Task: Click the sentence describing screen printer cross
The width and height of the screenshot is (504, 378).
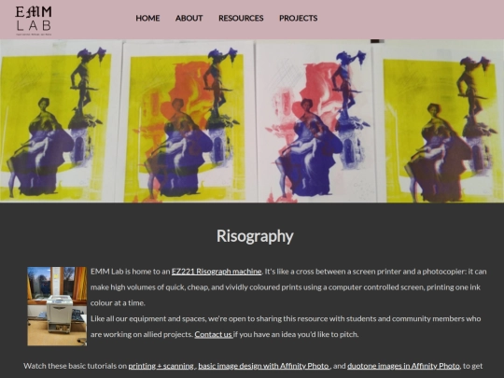Action: click(x=288, y=287)
